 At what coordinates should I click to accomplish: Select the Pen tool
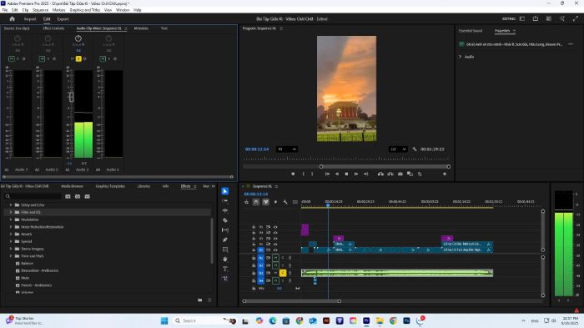click(225, 240)
